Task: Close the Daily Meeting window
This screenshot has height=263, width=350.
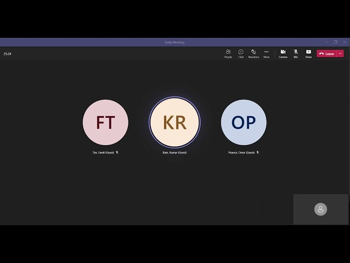Action: click(x=345, y=42)
